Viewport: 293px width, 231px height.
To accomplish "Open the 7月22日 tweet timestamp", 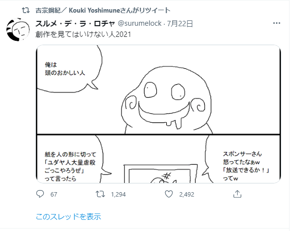I will coord(180,24).
